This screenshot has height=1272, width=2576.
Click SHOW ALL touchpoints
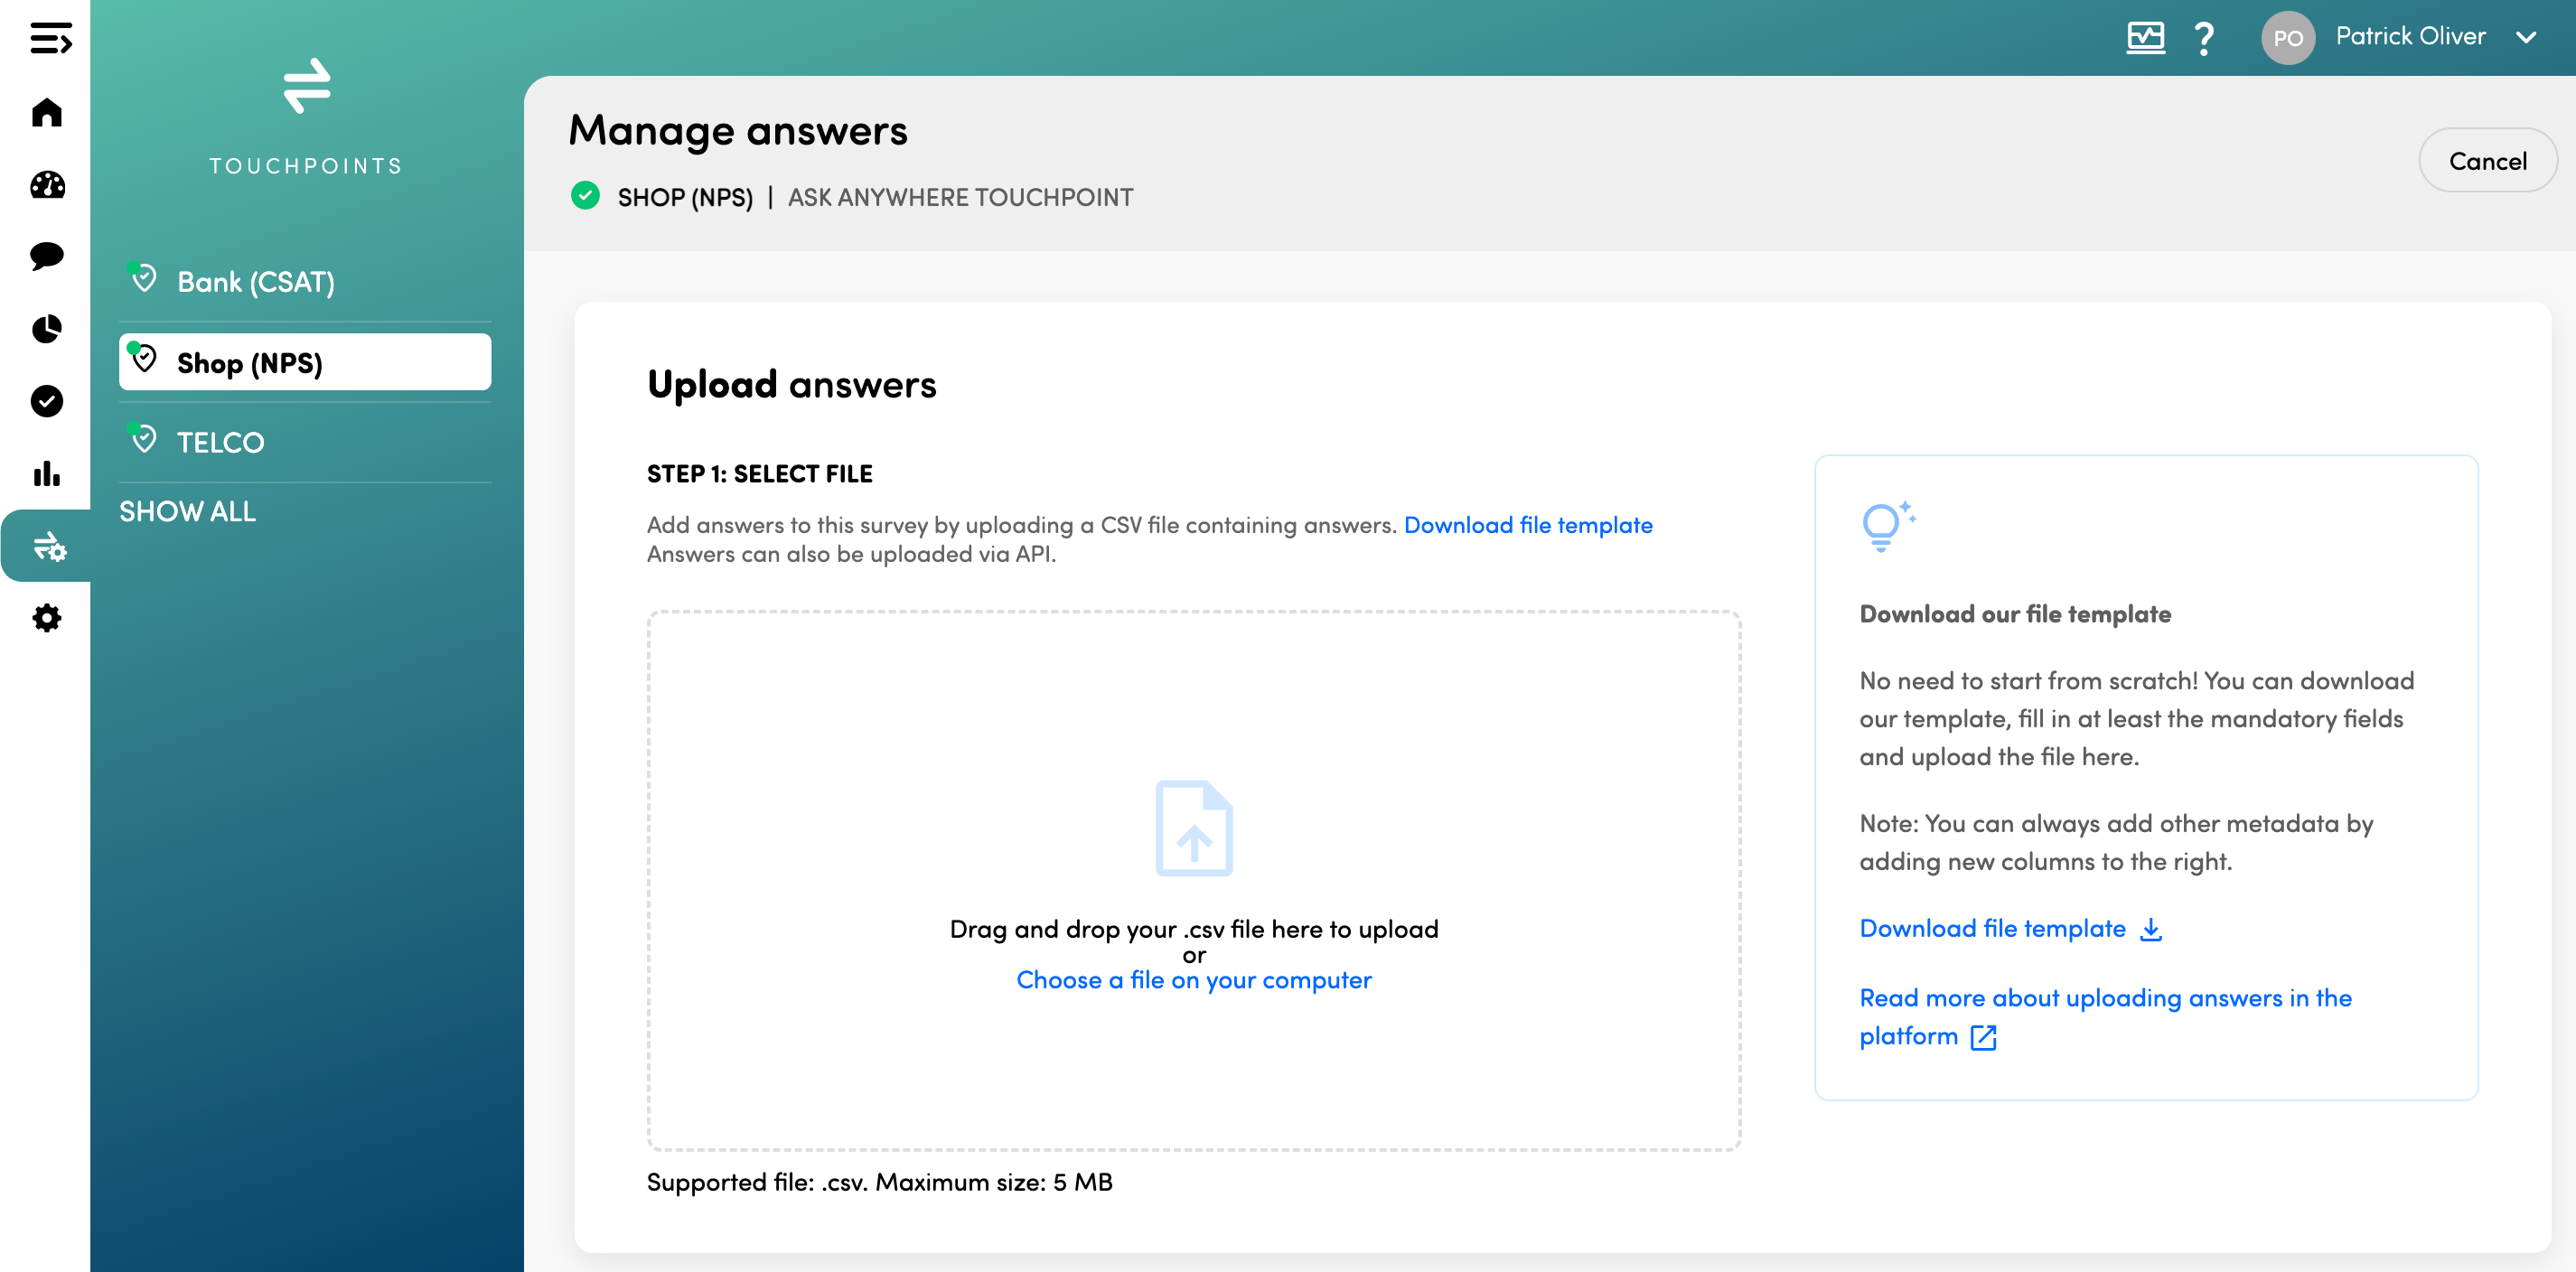(187, 511)
